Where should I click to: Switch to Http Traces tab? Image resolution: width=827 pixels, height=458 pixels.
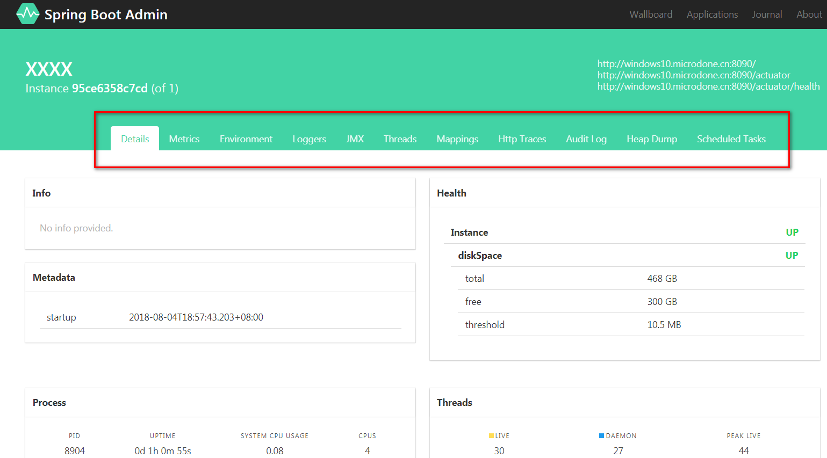[x=522, y=139]
